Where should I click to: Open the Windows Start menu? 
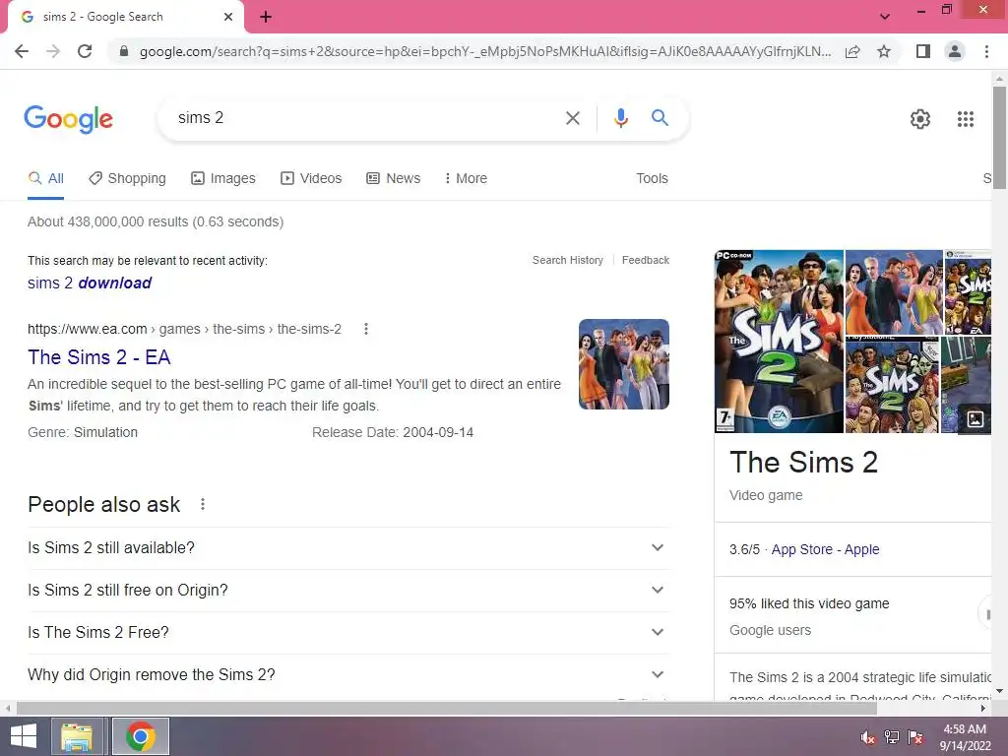[x=24, y=736]
